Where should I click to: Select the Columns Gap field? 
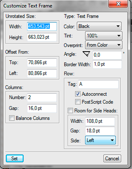point(42,108)
